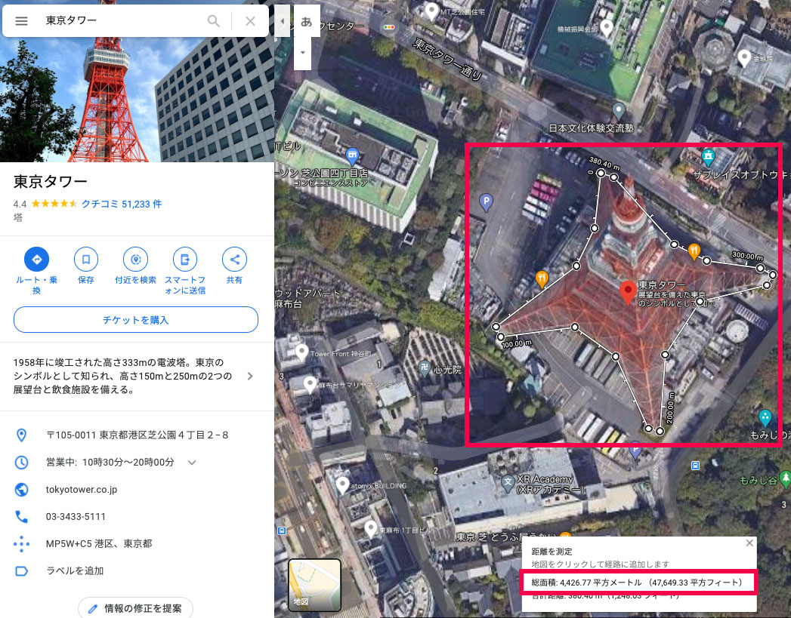
Task: Click the plus code MP5W+C5 港区、東京都
Action: pos(99,544)
